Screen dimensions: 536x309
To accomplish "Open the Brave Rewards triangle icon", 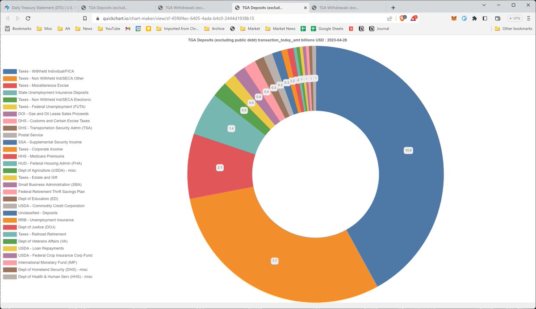I will (414, 18).
